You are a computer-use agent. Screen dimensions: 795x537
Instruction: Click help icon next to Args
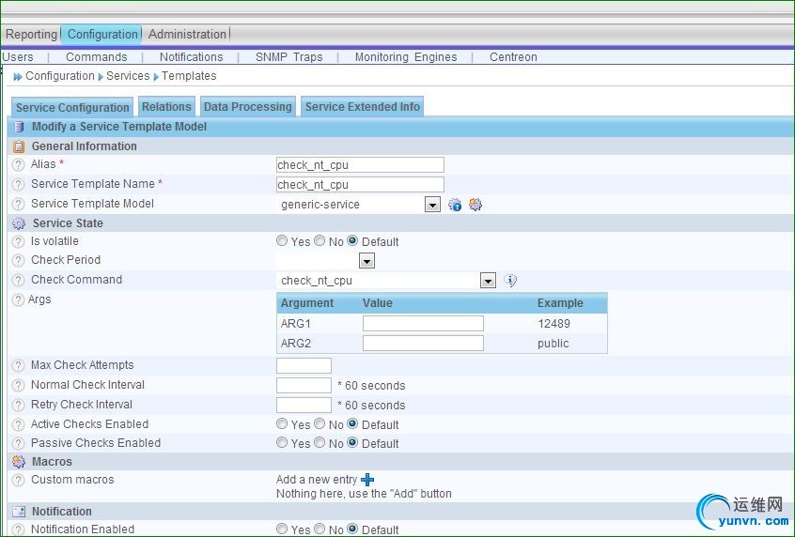[18, 299]
